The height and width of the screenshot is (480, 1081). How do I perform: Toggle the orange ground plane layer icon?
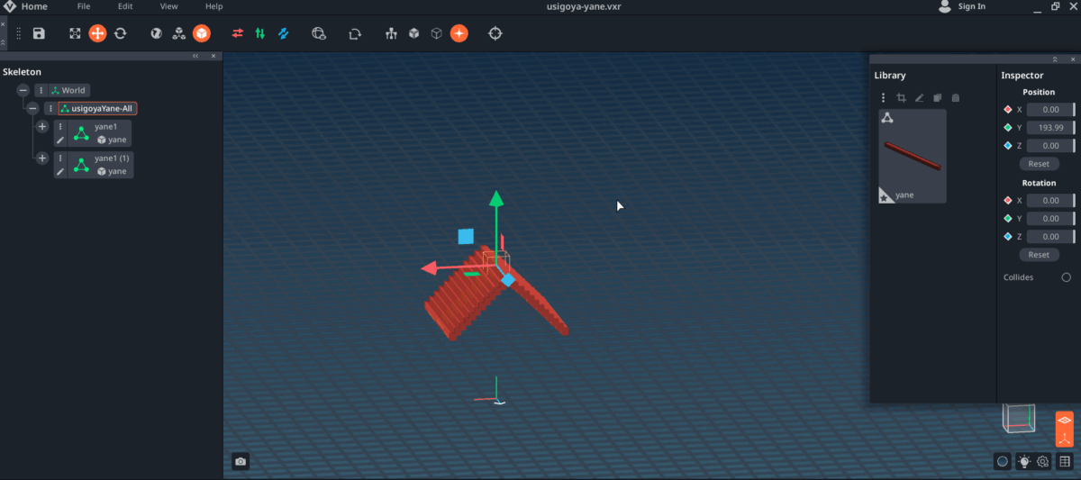pyautogui.click(x=1064, y=420)
